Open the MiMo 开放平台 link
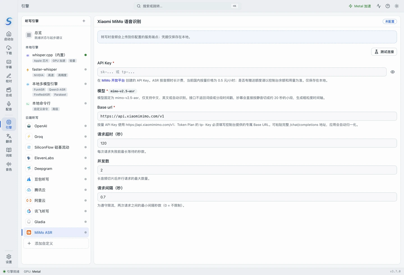This screenshot has height=275, width=404. click(113, 80)
